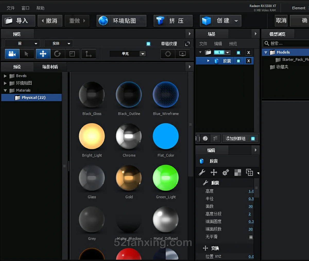Delete group 1 with its X button
The height and width of the screenshot is (261, 309).
(248, 53)
